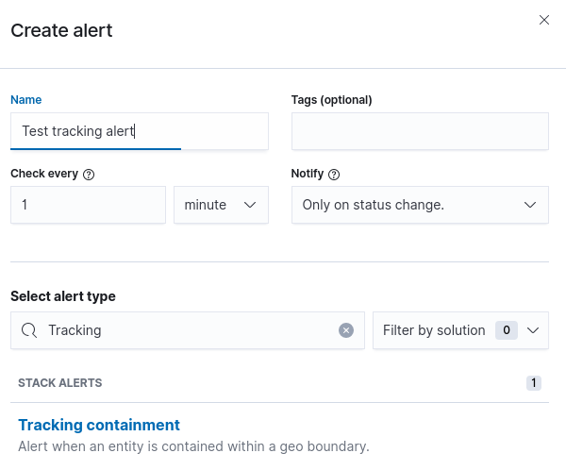Clear the Tracking search text
Viewport: 566px width, 470px height.
point(346,330)
